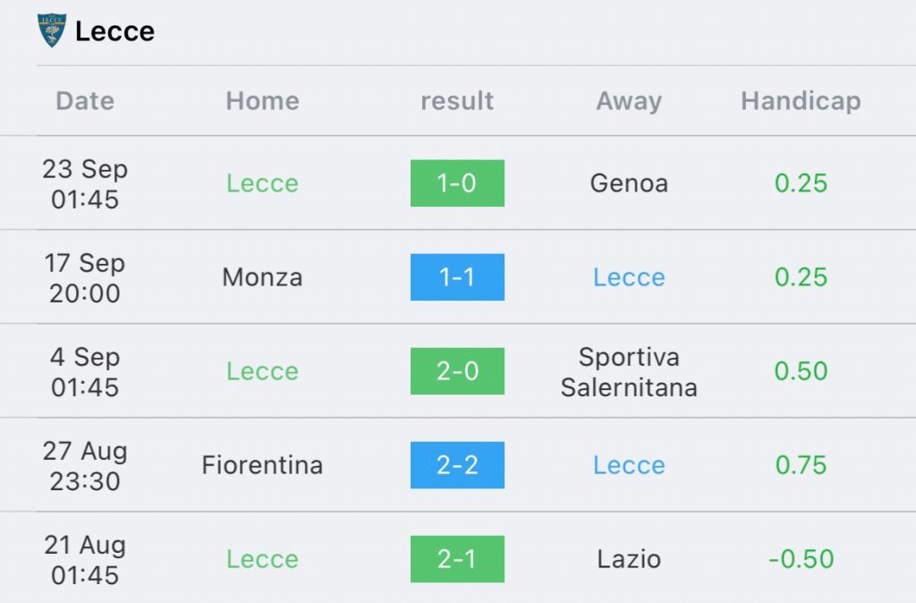Click the Lecce club crest icon
The image size is (916, 603).
click(x=51, y=30)
